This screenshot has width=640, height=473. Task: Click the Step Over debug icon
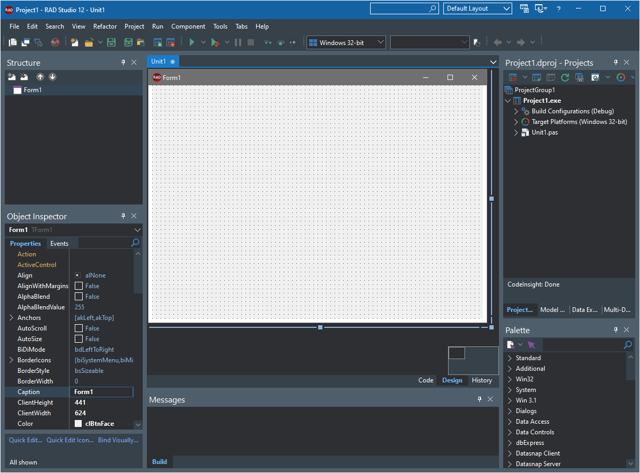tap(280, 42)
